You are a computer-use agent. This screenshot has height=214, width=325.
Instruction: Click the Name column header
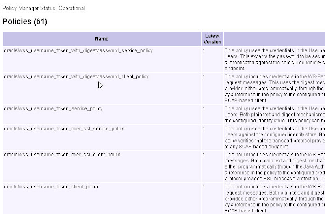coord(102,39)
